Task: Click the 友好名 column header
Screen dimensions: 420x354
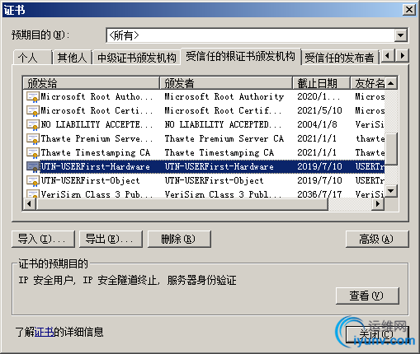Action: click(367, 83)
